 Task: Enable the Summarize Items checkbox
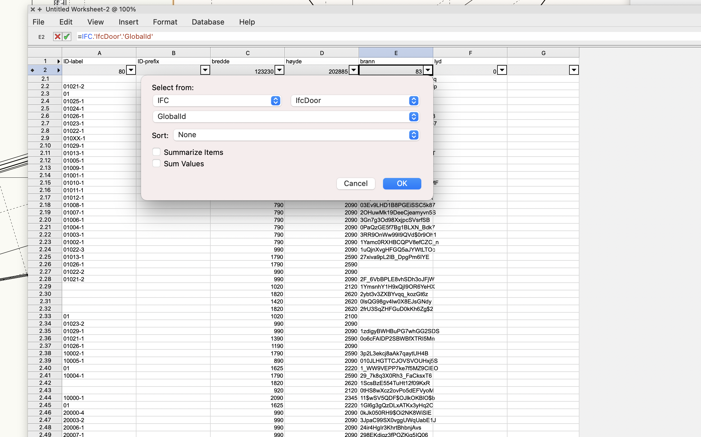point(156,152)
